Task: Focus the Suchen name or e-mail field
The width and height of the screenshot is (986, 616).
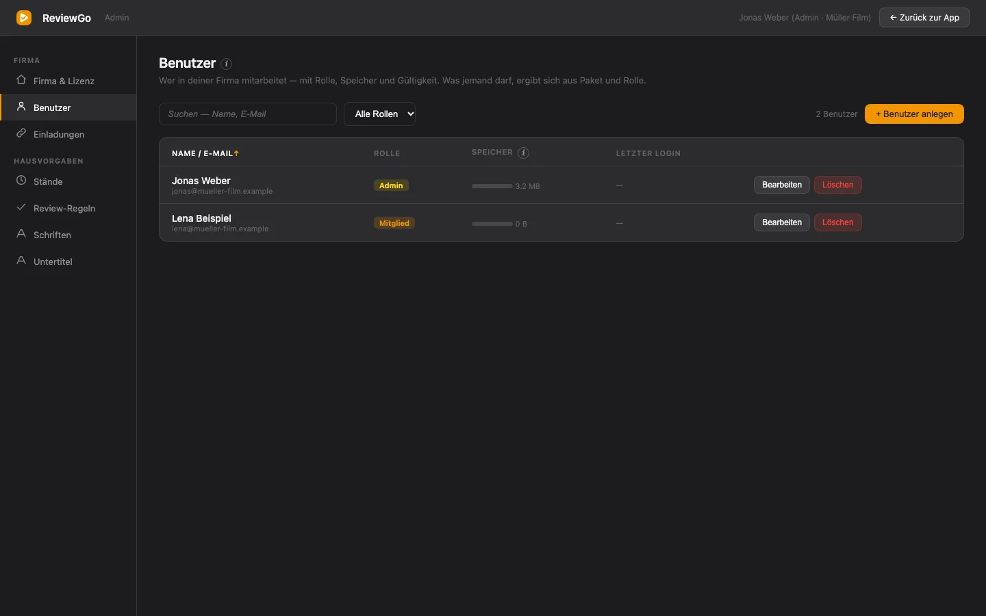Action: pyautogui.click(x=248, y=114)
